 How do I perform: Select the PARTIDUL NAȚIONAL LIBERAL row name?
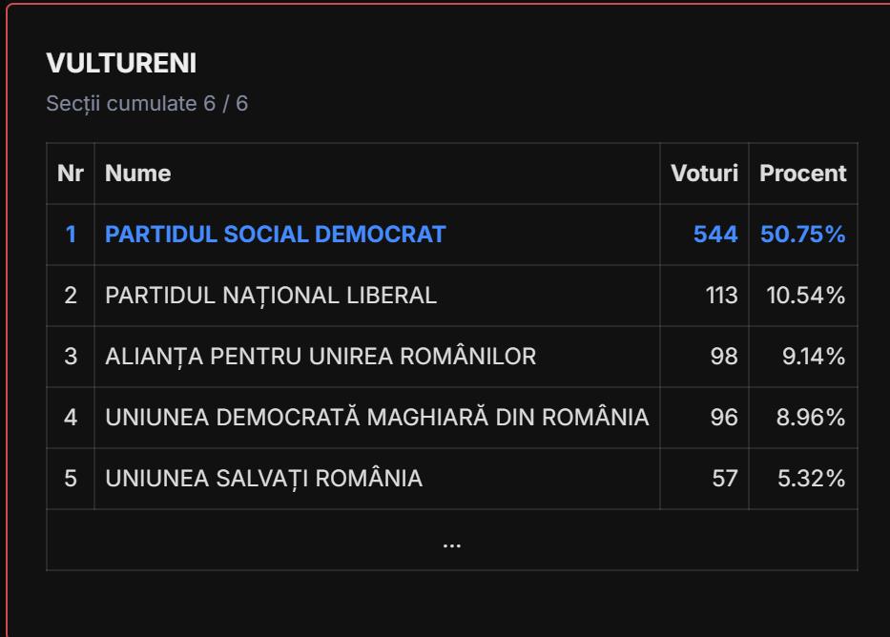(x=271, y=296)
